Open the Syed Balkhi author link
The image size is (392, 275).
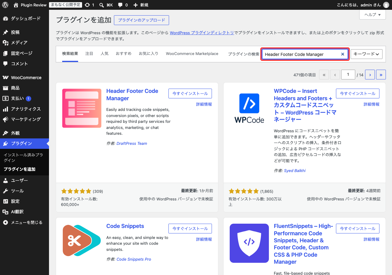(295, 171)
